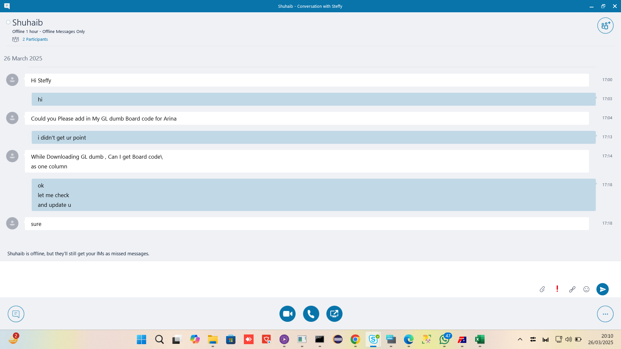The width and height of the screenshot is (621, 349).
Task: Click the share screen present button
Action: [x=334, y=314]
